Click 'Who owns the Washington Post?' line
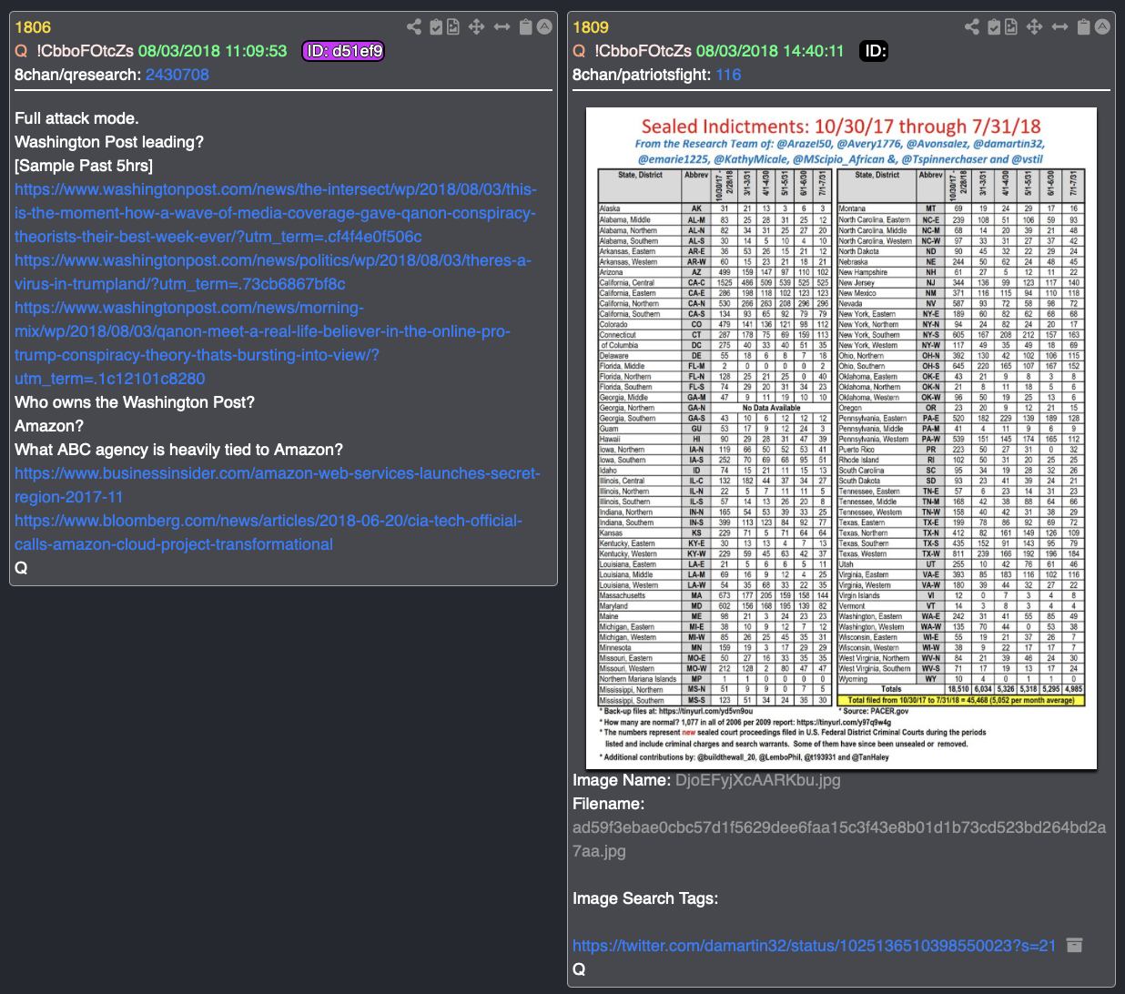 (x=135, y=402)
